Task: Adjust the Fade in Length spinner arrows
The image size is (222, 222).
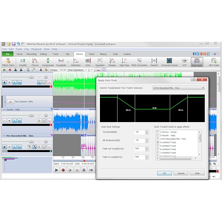Action: (x=147, y=157)
